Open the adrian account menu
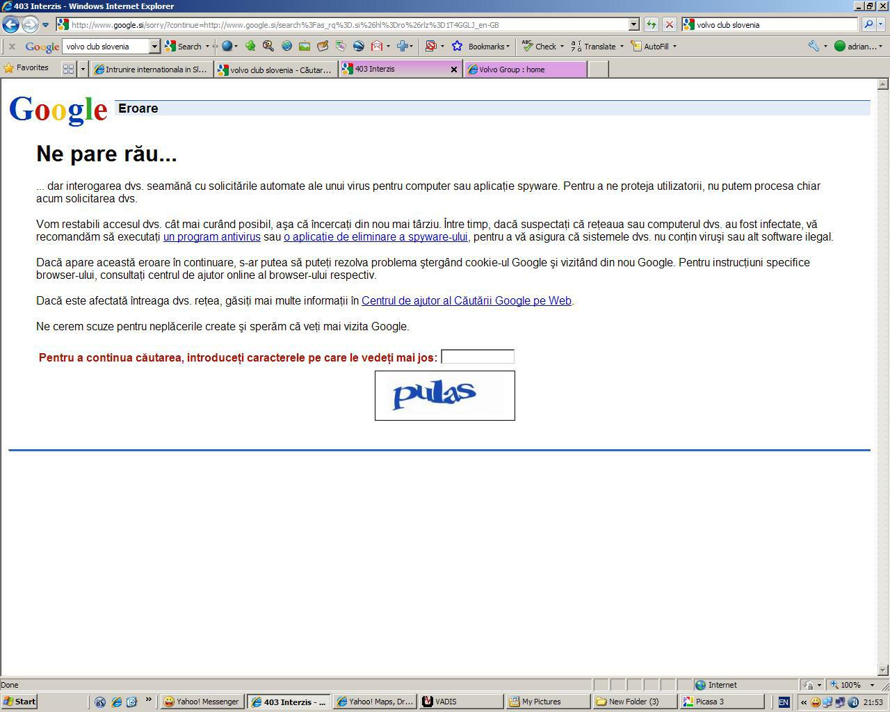Viewport: 890px width, 712px height. click(859, 47)
